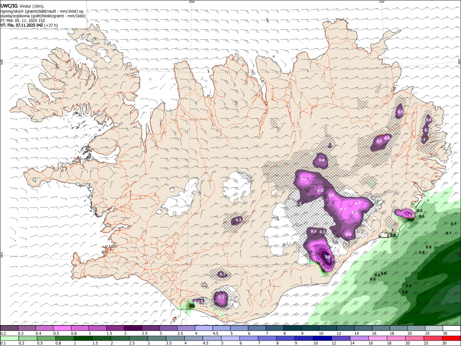This screenshot has height=346, width=461.
Task: Click the bright pink 0.5 swatch in the upper legend row
Action: pos(62,328)
